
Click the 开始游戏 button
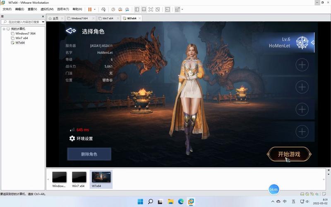(x=289, y=154)
